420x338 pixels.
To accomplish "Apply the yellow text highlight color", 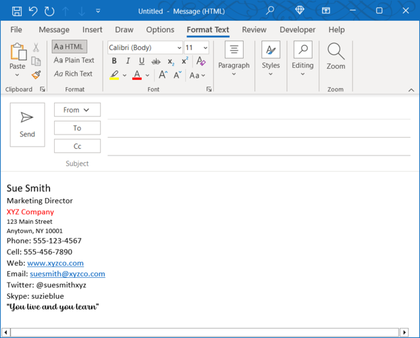I will coord(114,75).
